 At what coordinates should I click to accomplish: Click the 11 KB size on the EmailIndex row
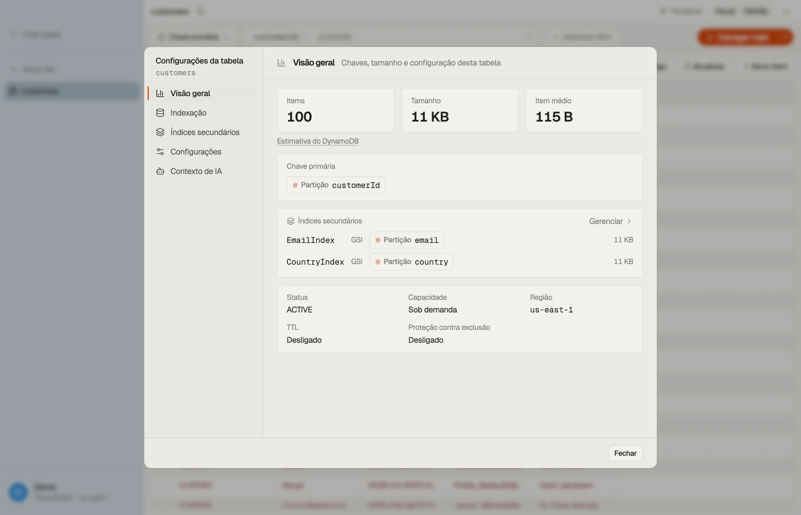(x=623, y=240)
